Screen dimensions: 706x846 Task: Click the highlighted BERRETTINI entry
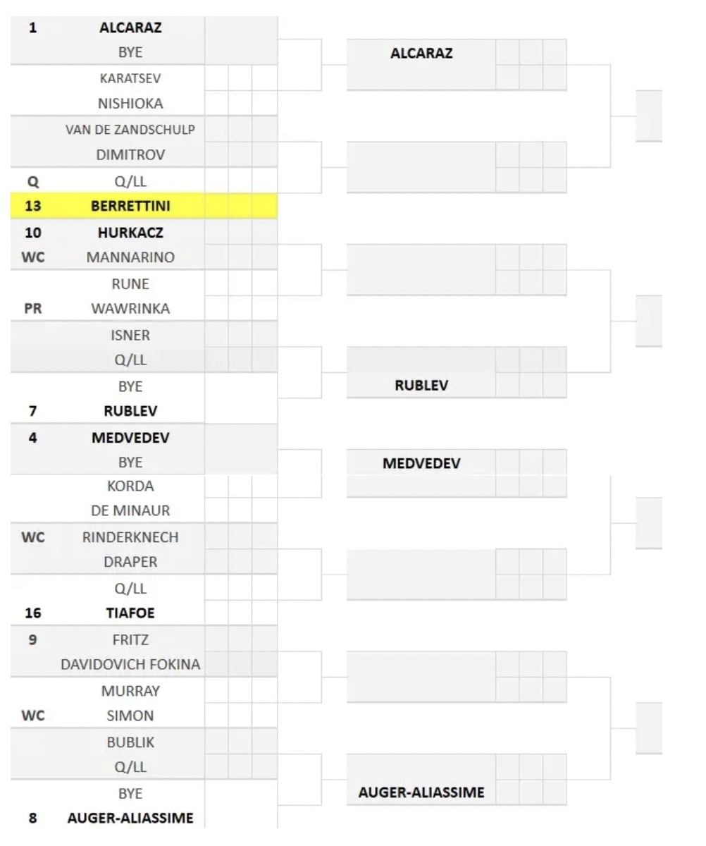point(130,207)
